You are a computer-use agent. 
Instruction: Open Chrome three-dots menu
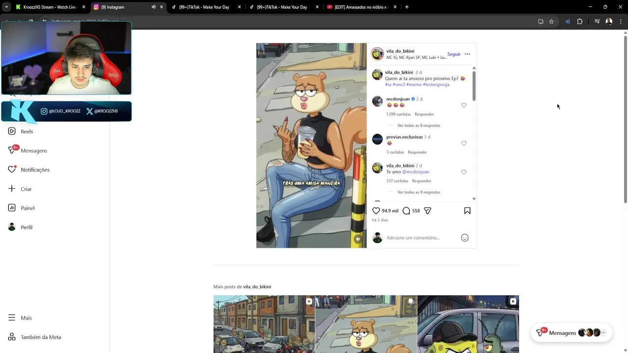(x=621, y=22)
